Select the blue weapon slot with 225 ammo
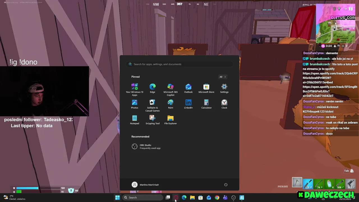This screenshot has width=359, height=202. (308, 183)
